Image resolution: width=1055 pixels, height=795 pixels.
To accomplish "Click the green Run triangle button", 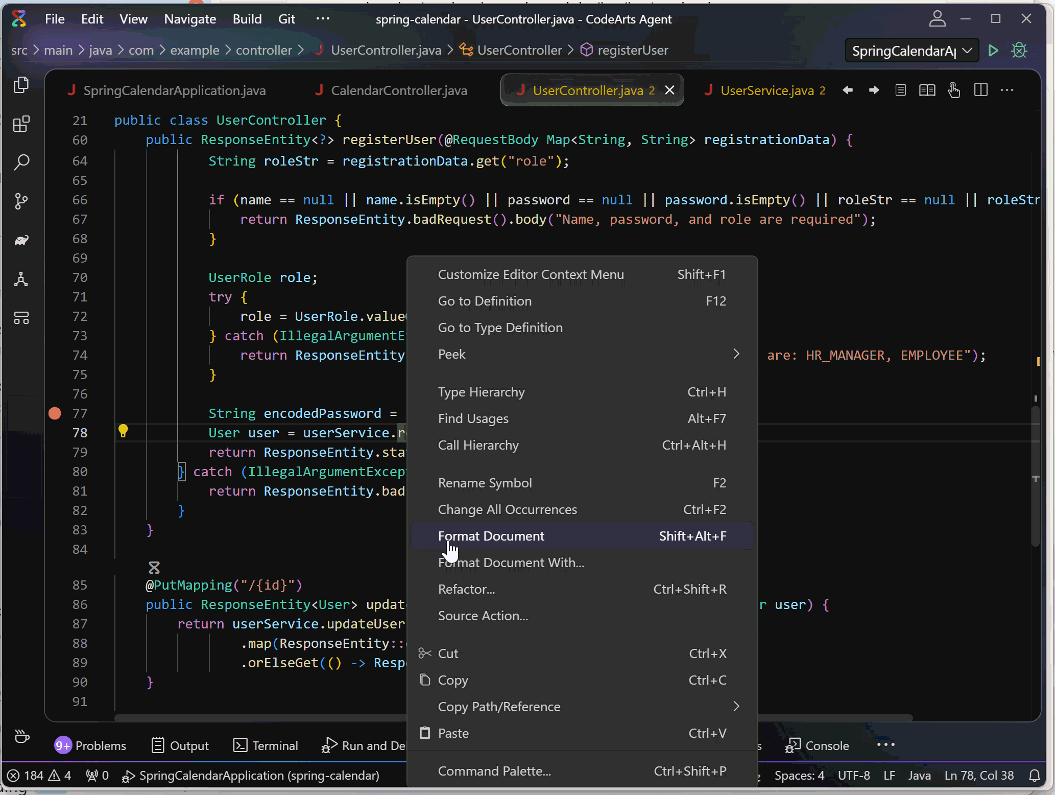I will (993, 51).
